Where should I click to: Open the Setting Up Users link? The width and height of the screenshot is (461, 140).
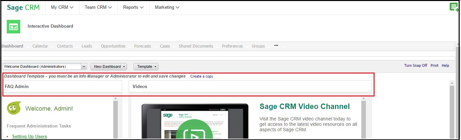29,136
